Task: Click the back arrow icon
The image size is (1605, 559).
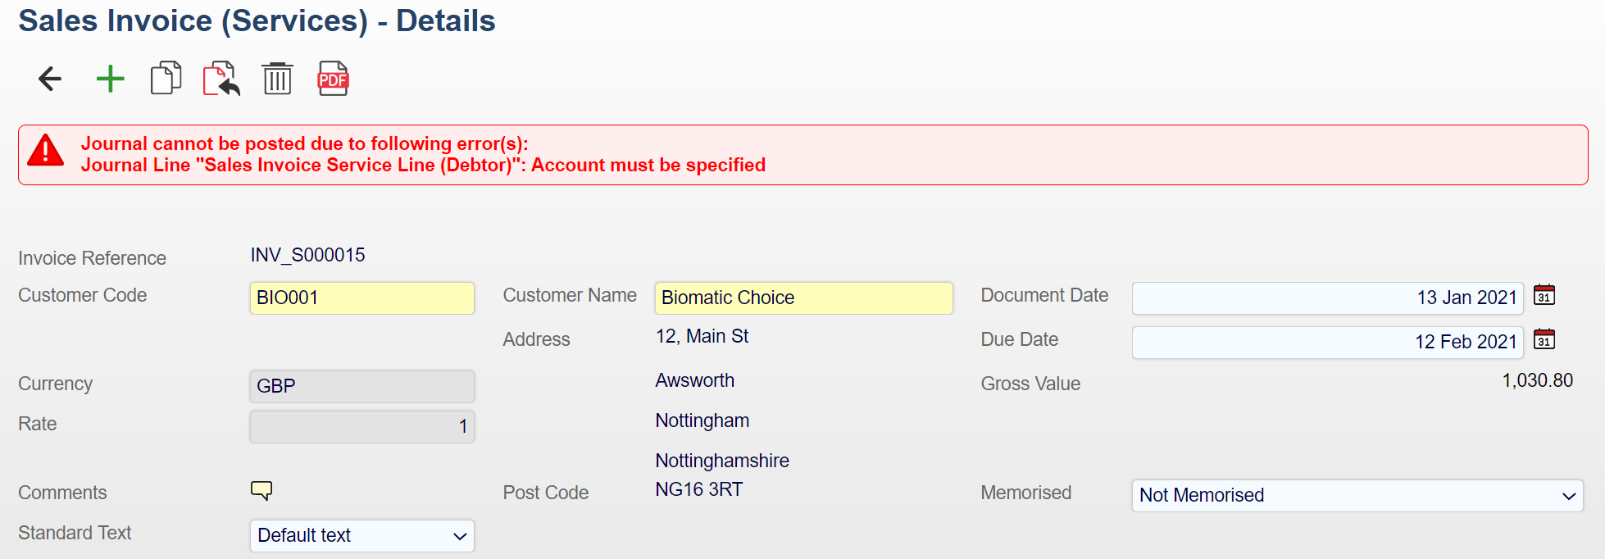Action: click(50, 79)
